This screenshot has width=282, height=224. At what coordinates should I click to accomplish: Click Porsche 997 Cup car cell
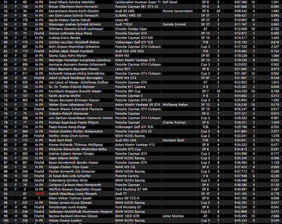click(128, 91)
